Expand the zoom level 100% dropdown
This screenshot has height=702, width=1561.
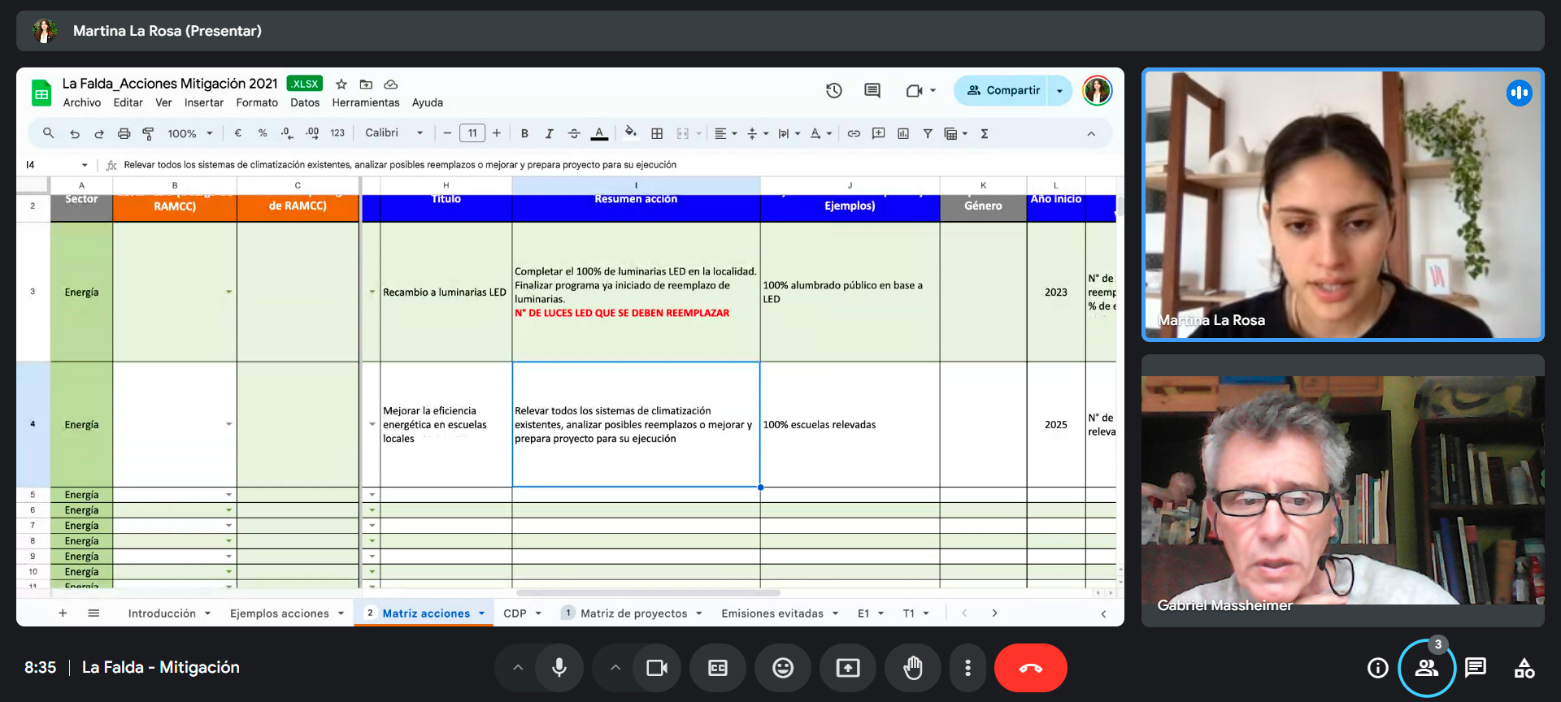pos(190,134)
